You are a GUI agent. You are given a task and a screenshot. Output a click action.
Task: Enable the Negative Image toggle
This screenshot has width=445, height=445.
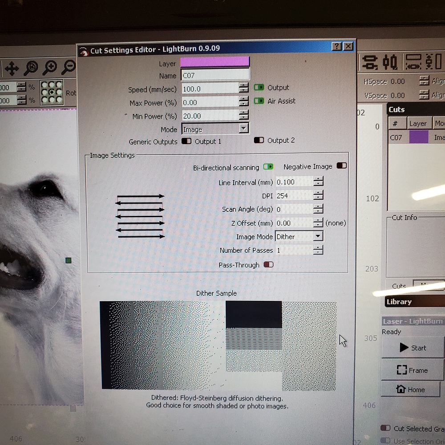[x=341, y=166]
